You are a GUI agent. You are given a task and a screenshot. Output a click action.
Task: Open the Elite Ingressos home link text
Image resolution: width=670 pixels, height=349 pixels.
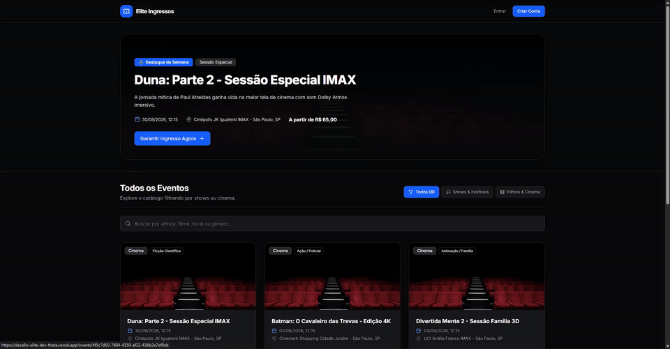tap(155, 12)
